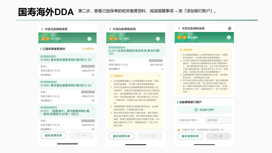Screen dimensions: 272x153
Task: Click plus icon beside 添加銀行賬戶
Action: 196,110
